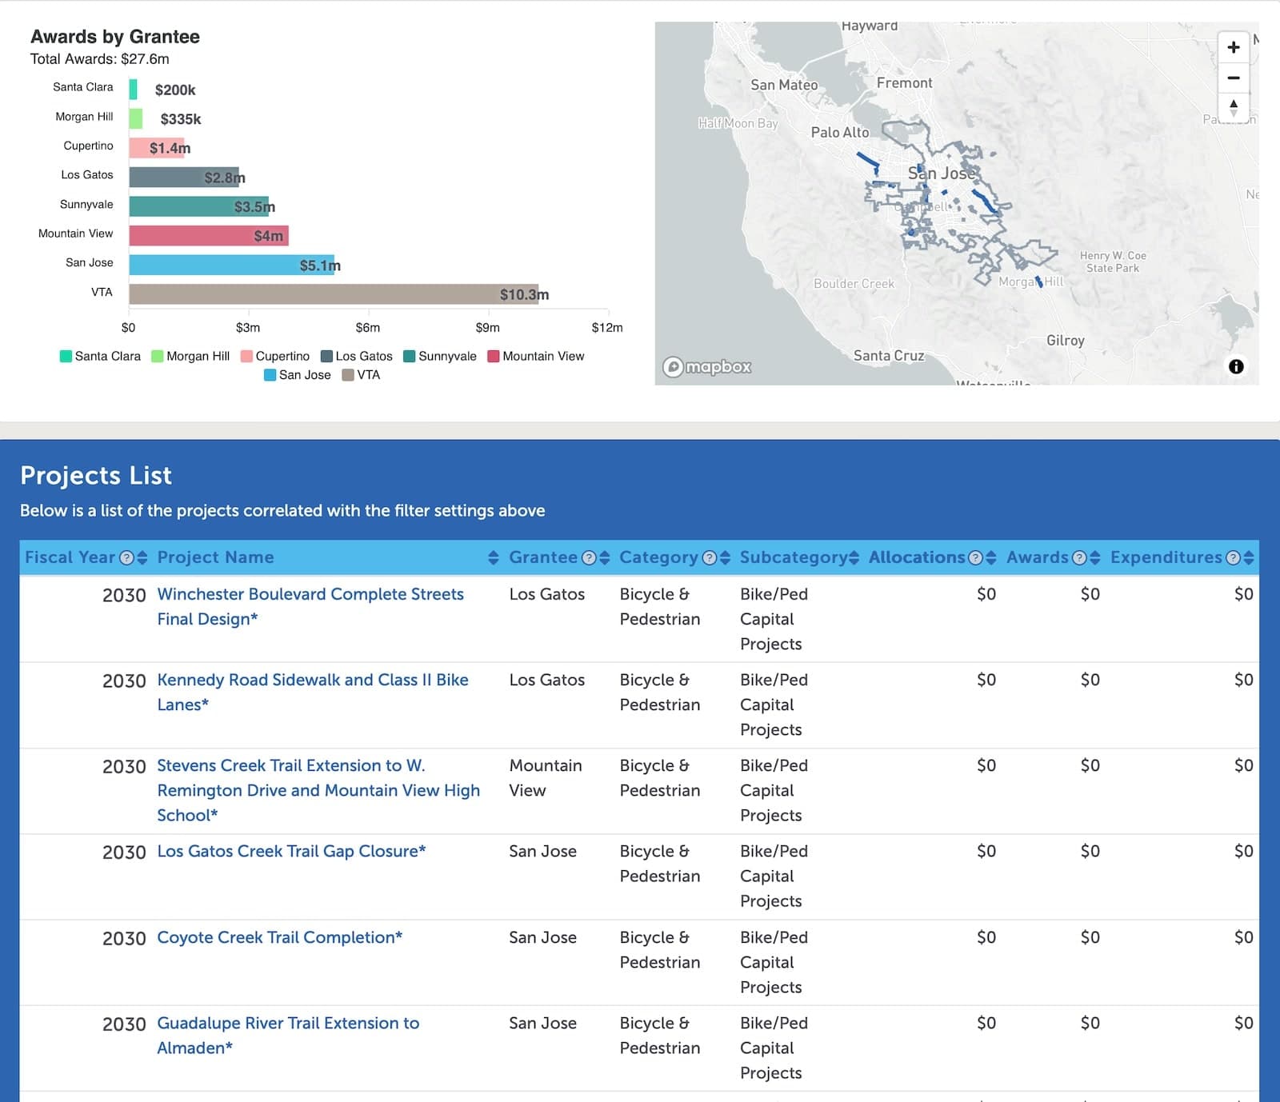Toggle Santa Clara series in chart legend
The height and width of the screenshot is (1102, 1280).
100,356
